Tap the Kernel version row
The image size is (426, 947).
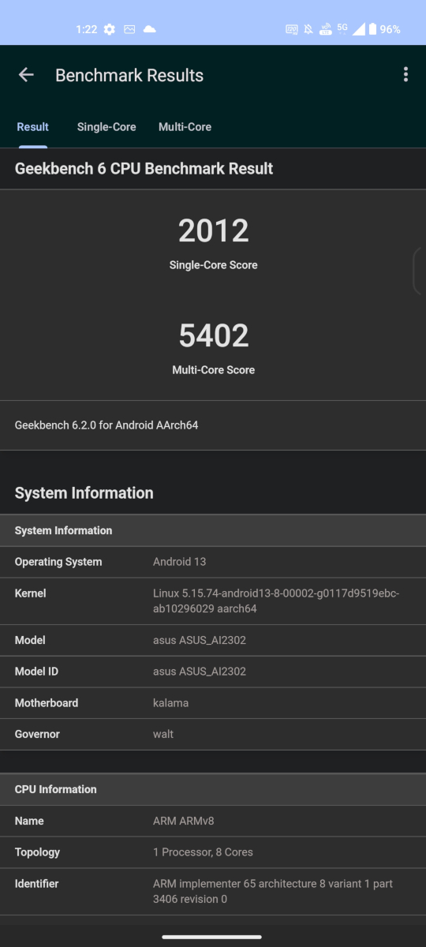tap(213, 601)
